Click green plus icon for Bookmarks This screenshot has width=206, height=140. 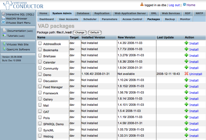click(186, 49)
